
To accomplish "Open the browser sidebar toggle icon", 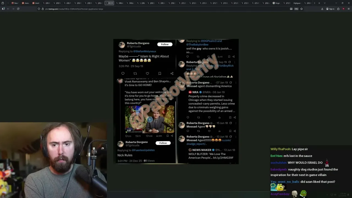I will click(3, 9).
